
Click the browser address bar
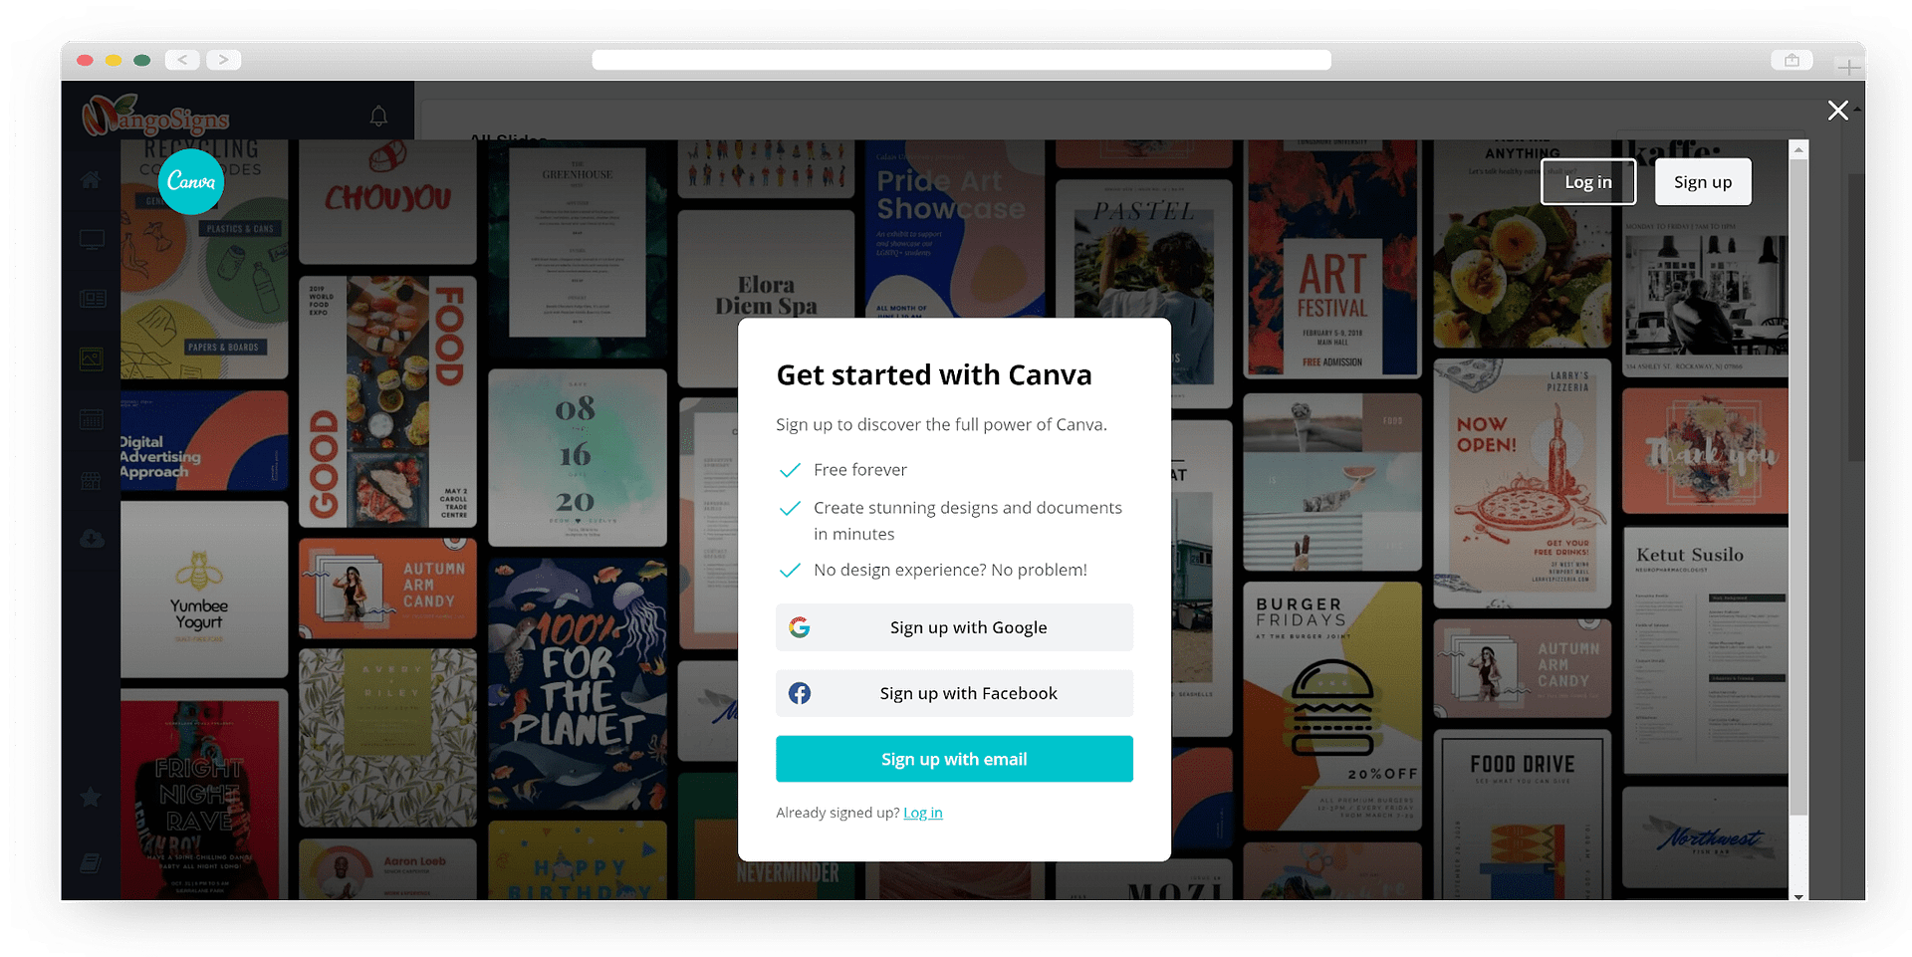point(961,59)
